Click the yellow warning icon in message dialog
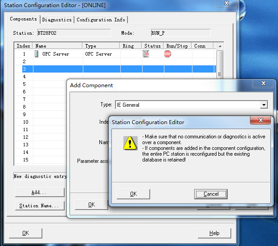 [x=130, y=142]
